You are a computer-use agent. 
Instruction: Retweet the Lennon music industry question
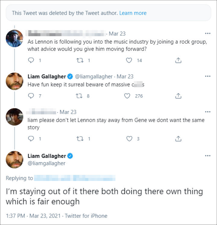point(80,60)
